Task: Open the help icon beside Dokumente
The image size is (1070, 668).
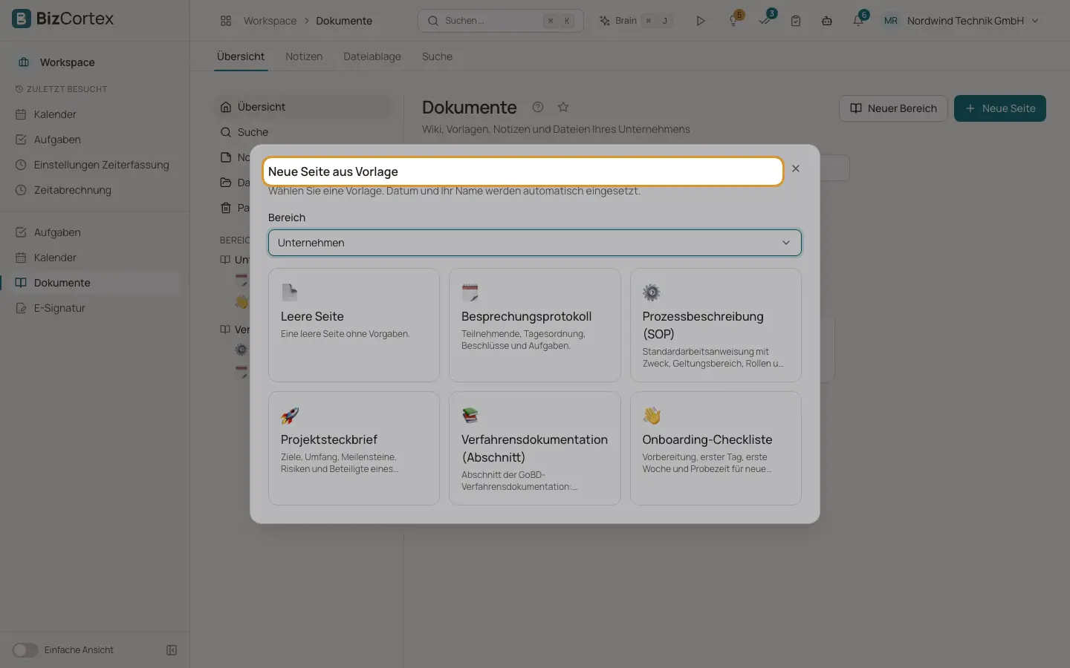Action: click(x=538, y=107)
